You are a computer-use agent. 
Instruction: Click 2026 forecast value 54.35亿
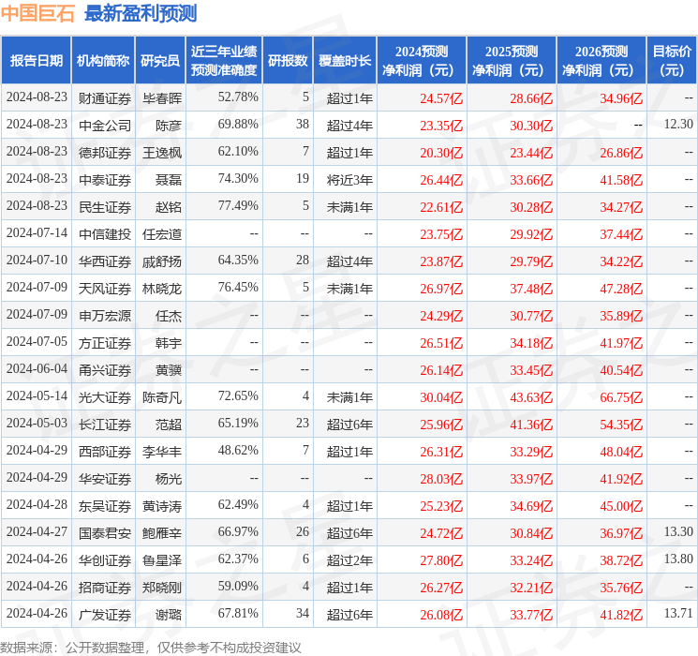(x=621, y=425)
